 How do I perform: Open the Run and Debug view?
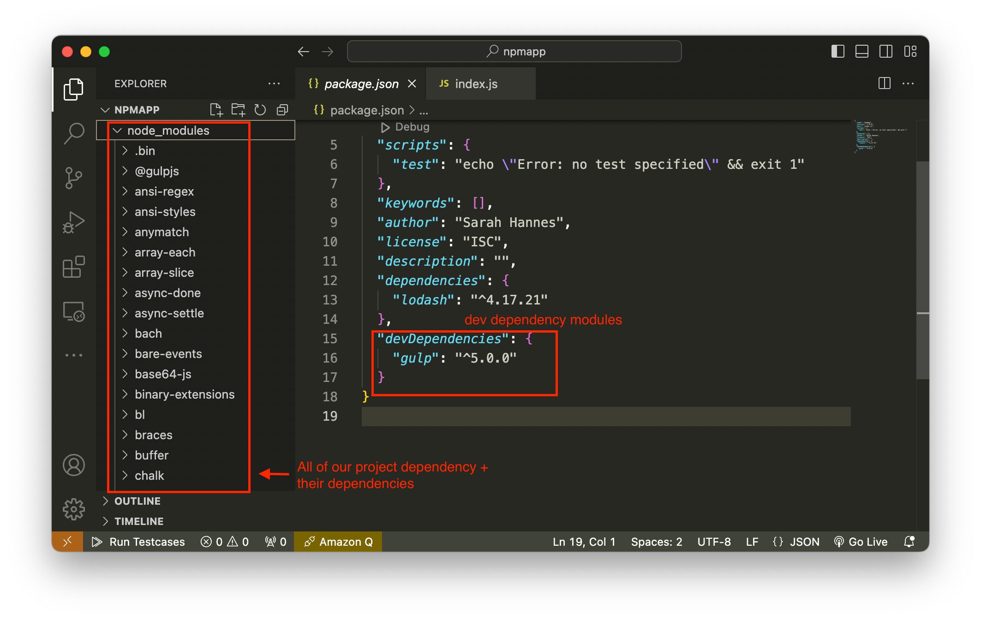[73, 222]
